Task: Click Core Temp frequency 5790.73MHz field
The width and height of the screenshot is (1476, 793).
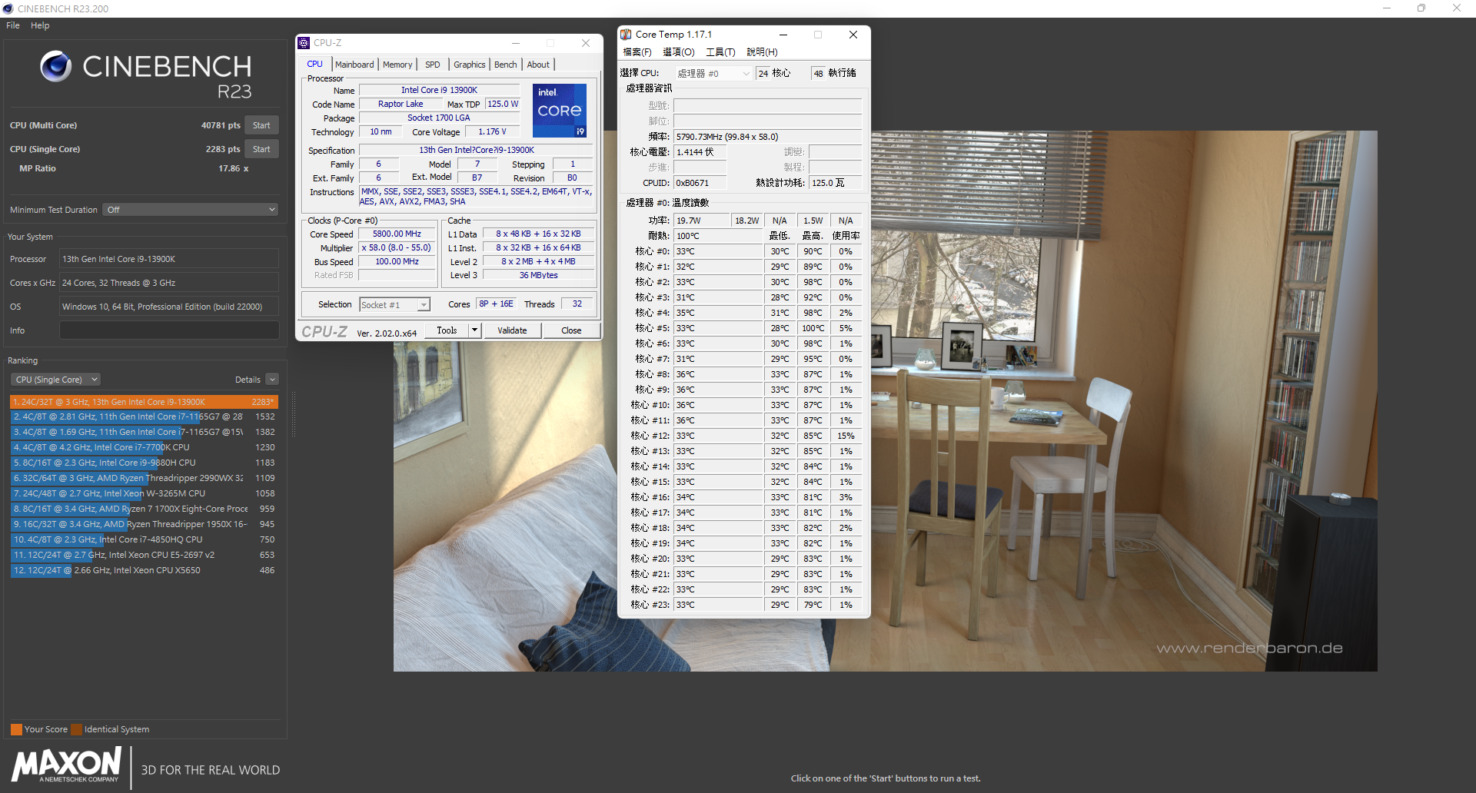Action: click(767, 137)
